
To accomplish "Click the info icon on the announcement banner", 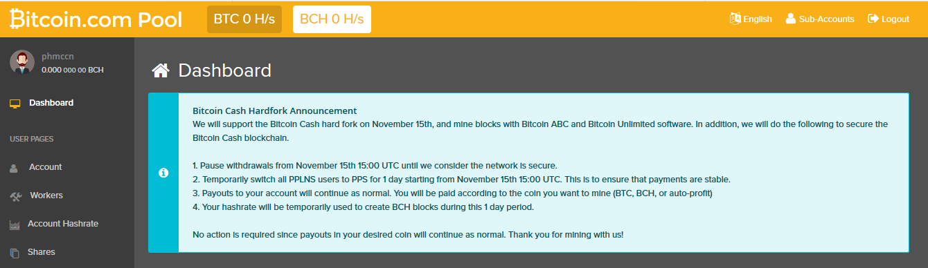I will (x=163, y=173).
